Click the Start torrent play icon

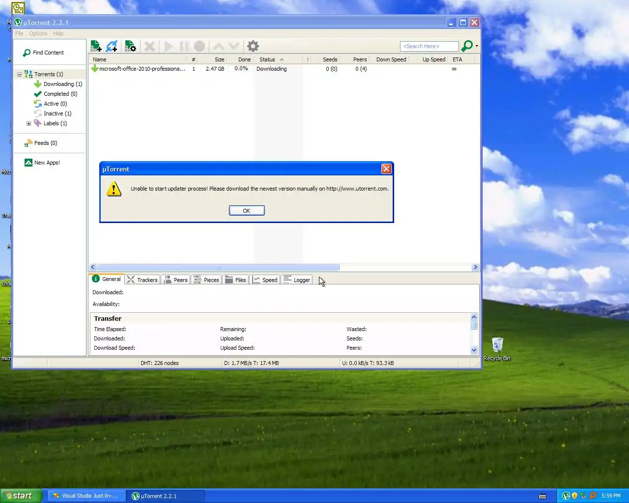tap(169, 46)
